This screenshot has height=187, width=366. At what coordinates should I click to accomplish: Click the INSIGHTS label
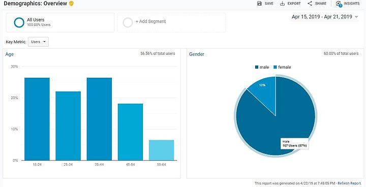coord(352,4)
